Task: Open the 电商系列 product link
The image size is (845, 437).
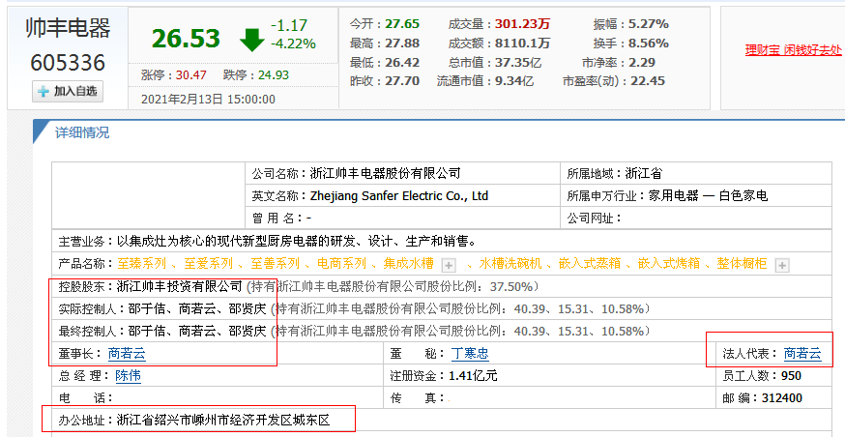Action: tap(341, 264)
